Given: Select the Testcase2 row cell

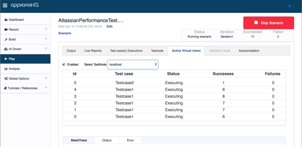Looking at the screenshot, I should coord(125,83).
